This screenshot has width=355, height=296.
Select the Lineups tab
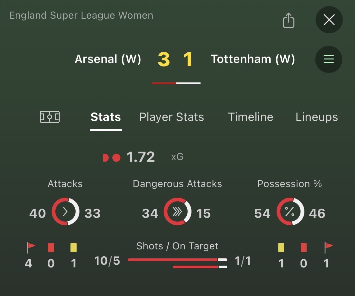click(316, 117)
